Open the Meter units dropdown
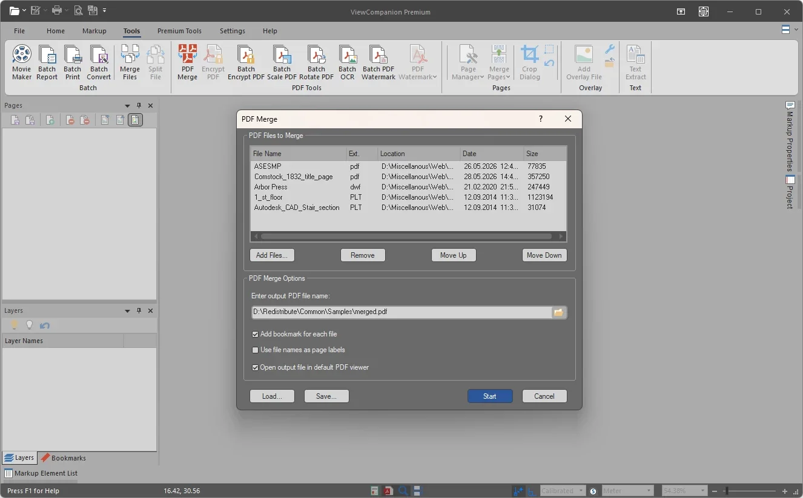The height and width of the screenshot is (498, 803). tap(627, 491)
